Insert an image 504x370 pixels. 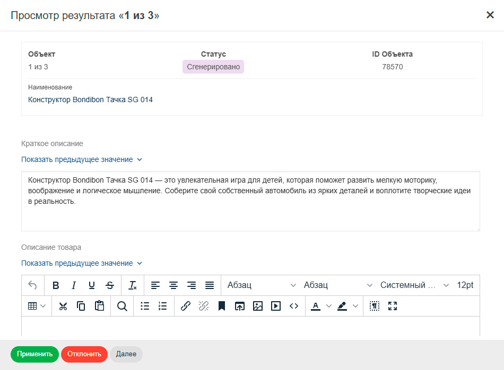[x=257, y=306]
